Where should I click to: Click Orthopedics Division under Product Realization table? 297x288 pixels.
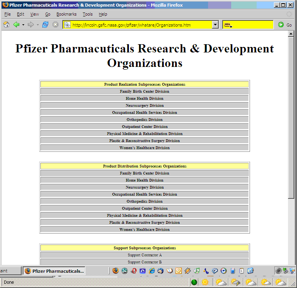145,120
